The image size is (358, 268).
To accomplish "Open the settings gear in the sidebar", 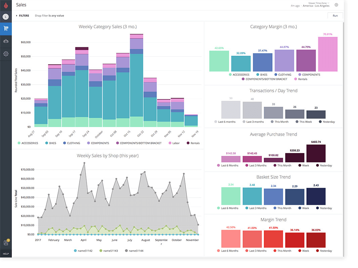I will point(5,53).
